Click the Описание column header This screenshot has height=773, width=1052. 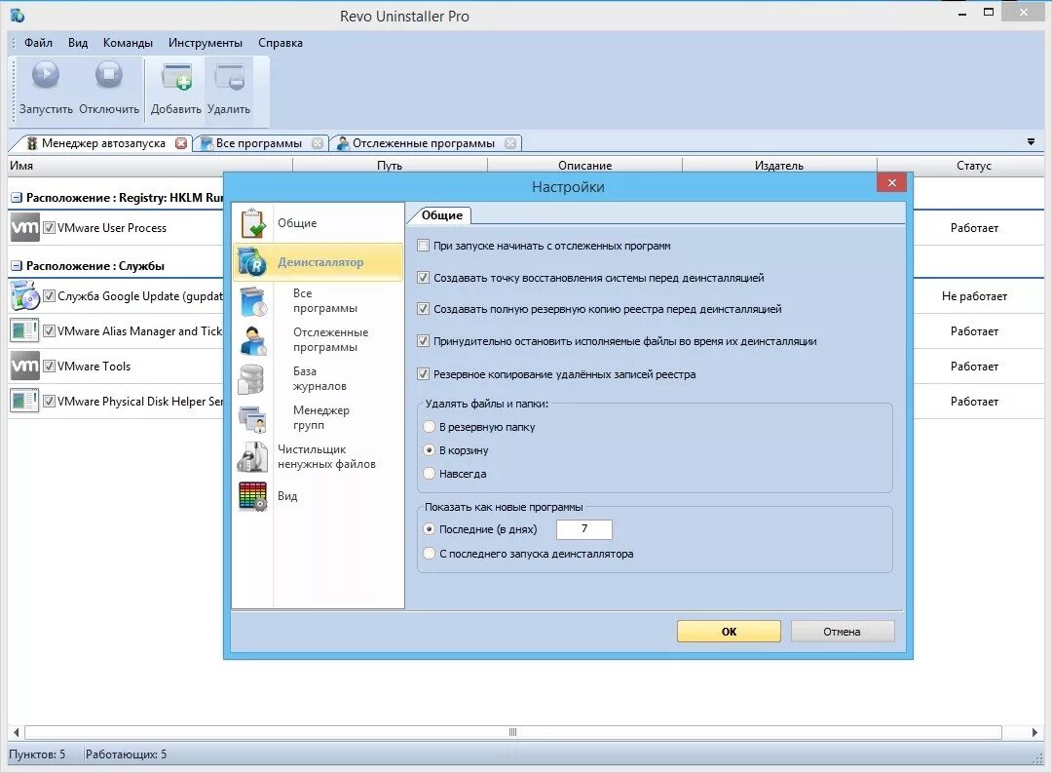pyautogui.click(x=584, y=165)
